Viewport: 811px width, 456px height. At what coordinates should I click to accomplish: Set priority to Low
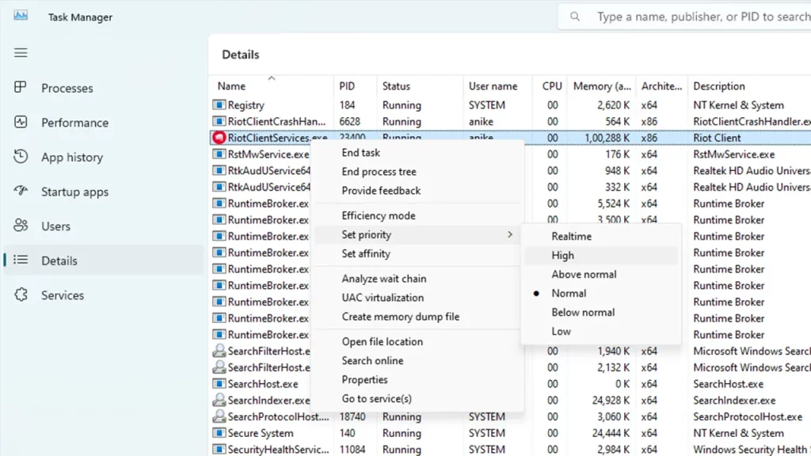(x=601, y=332)
